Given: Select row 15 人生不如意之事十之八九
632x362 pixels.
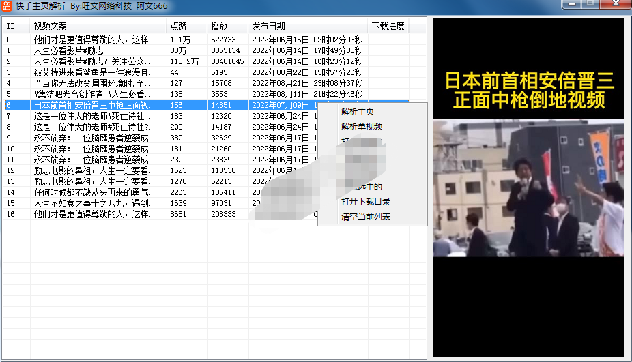Looking at the screenshot, I should point(96,203).
